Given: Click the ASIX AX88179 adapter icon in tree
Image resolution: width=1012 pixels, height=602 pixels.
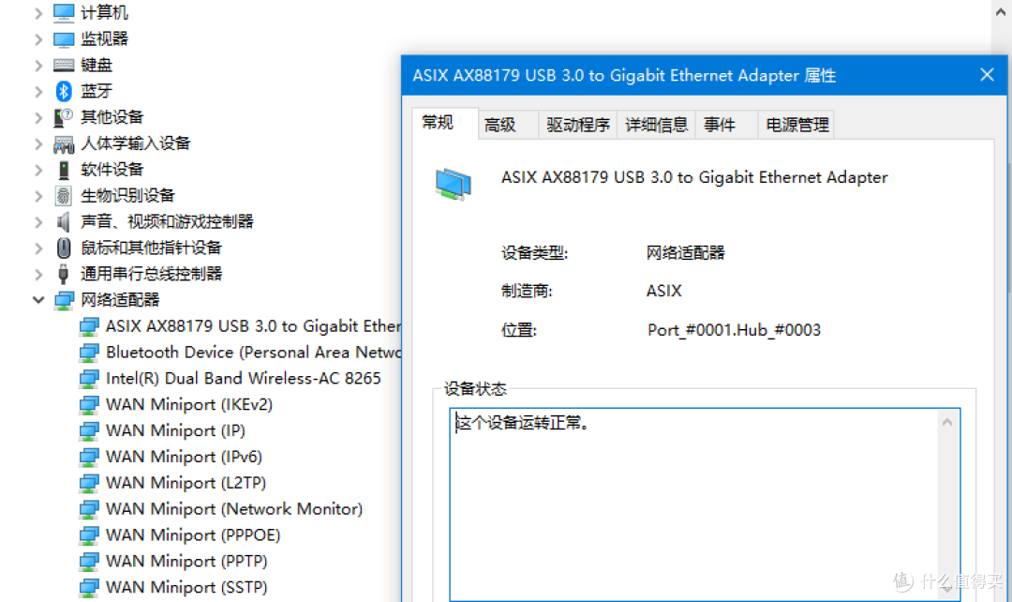Looking at the screenshot, I should (x=89, y=326).
